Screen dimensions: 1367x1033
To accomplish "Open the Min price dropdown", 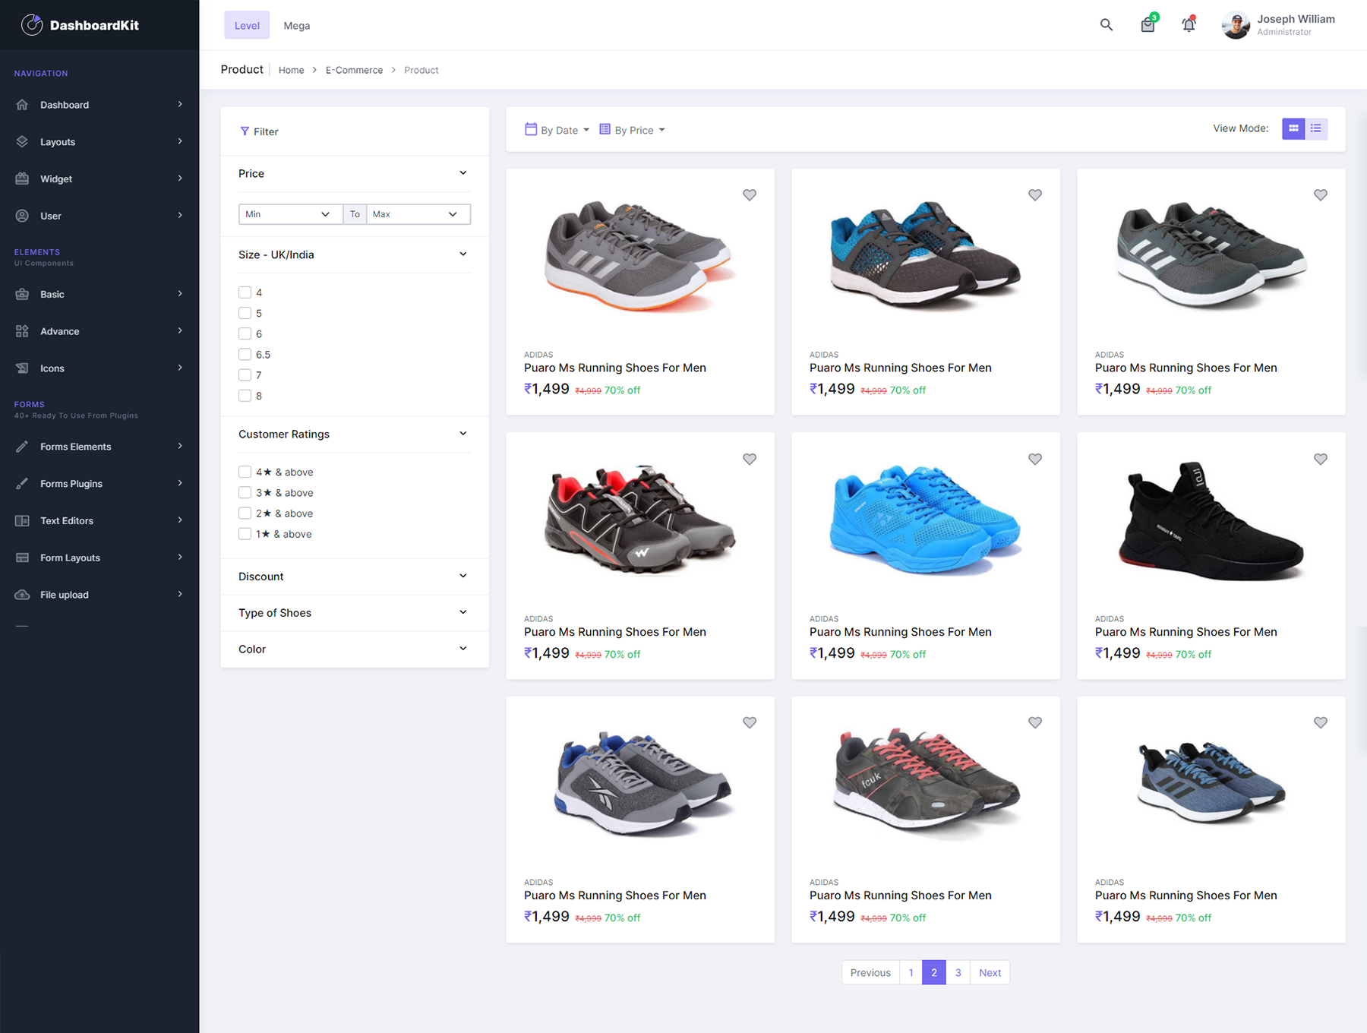I will click(290, 214).
